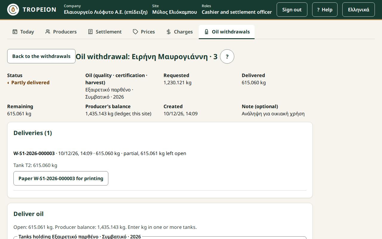
Task: Click the Tropeion olive drop logo
Action: (13, 10)
